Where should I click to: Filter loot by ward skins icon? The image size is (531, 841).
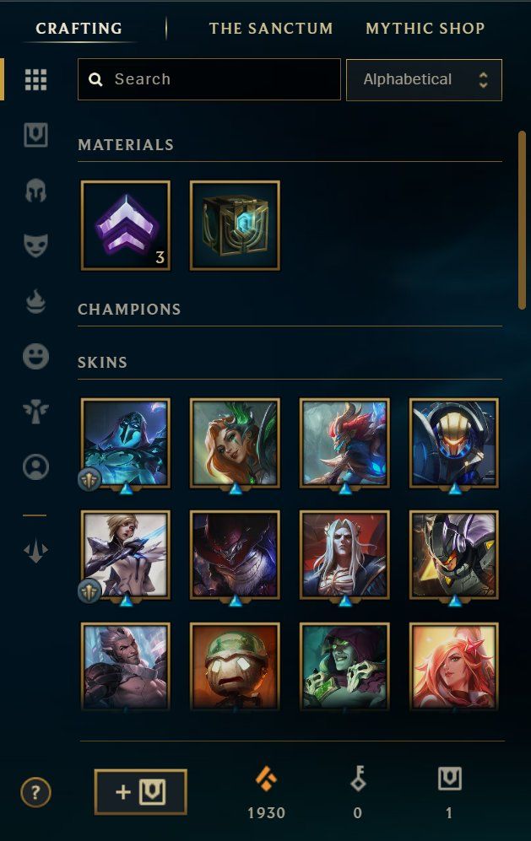coord(36,412)
